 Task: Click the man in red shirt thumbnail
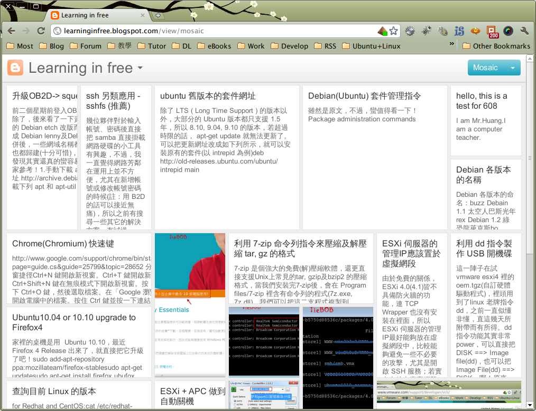(190, 304)
